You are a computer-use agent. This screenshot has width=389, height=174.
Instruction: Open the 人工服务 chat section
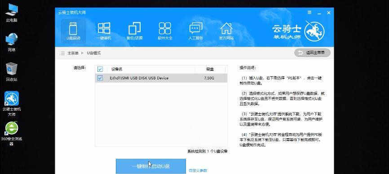pos(196,31)
